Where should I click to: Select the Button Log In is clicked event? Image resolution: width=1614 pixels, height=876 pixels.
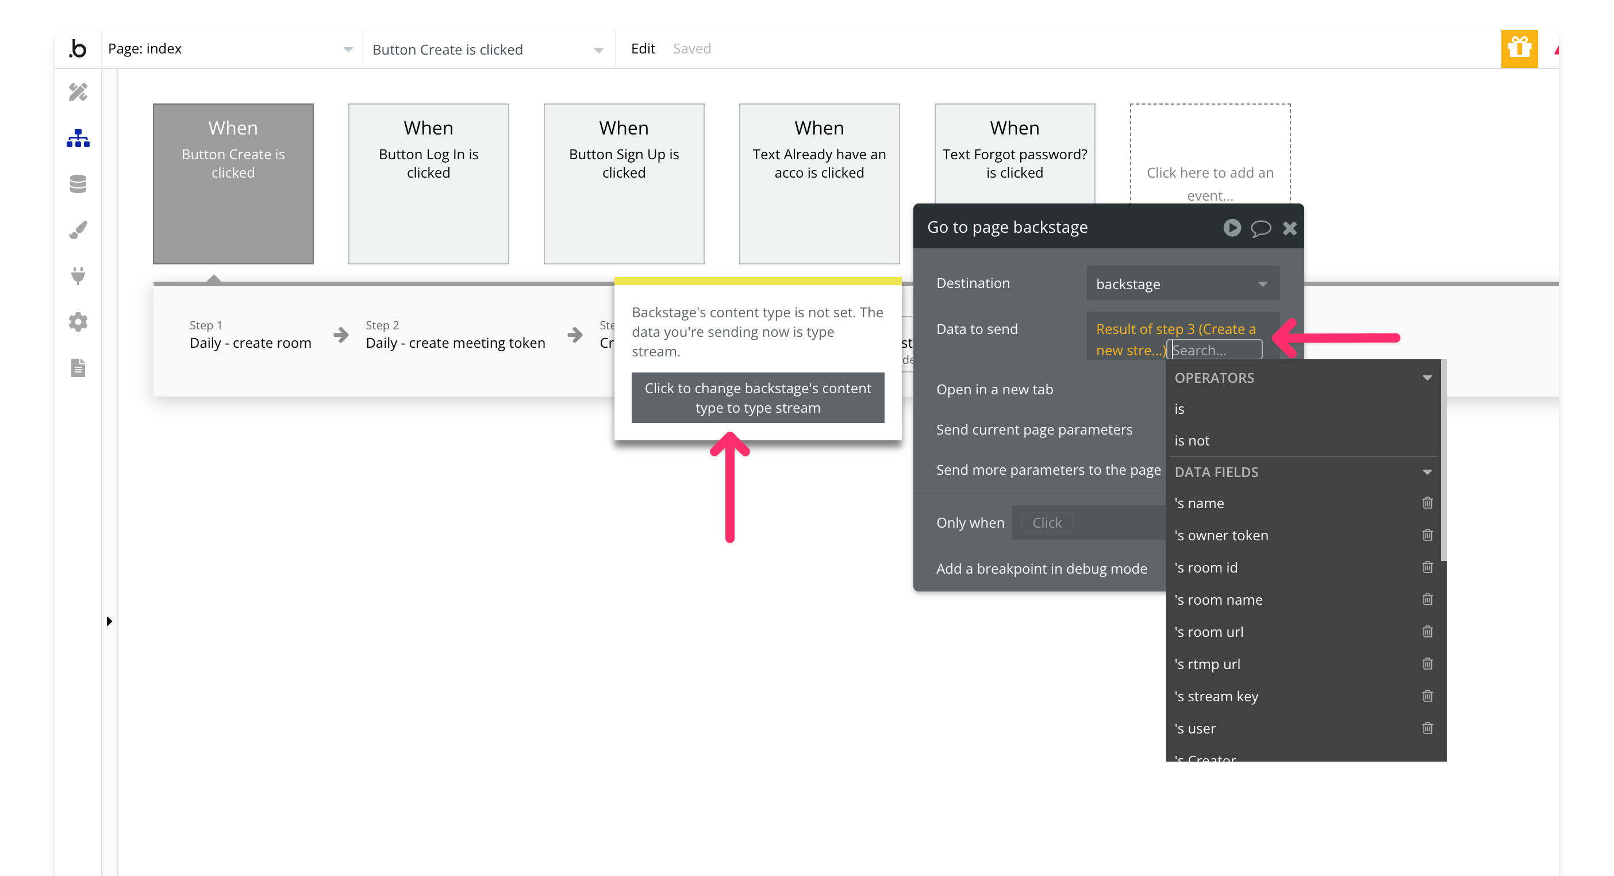tap(429, 183)
